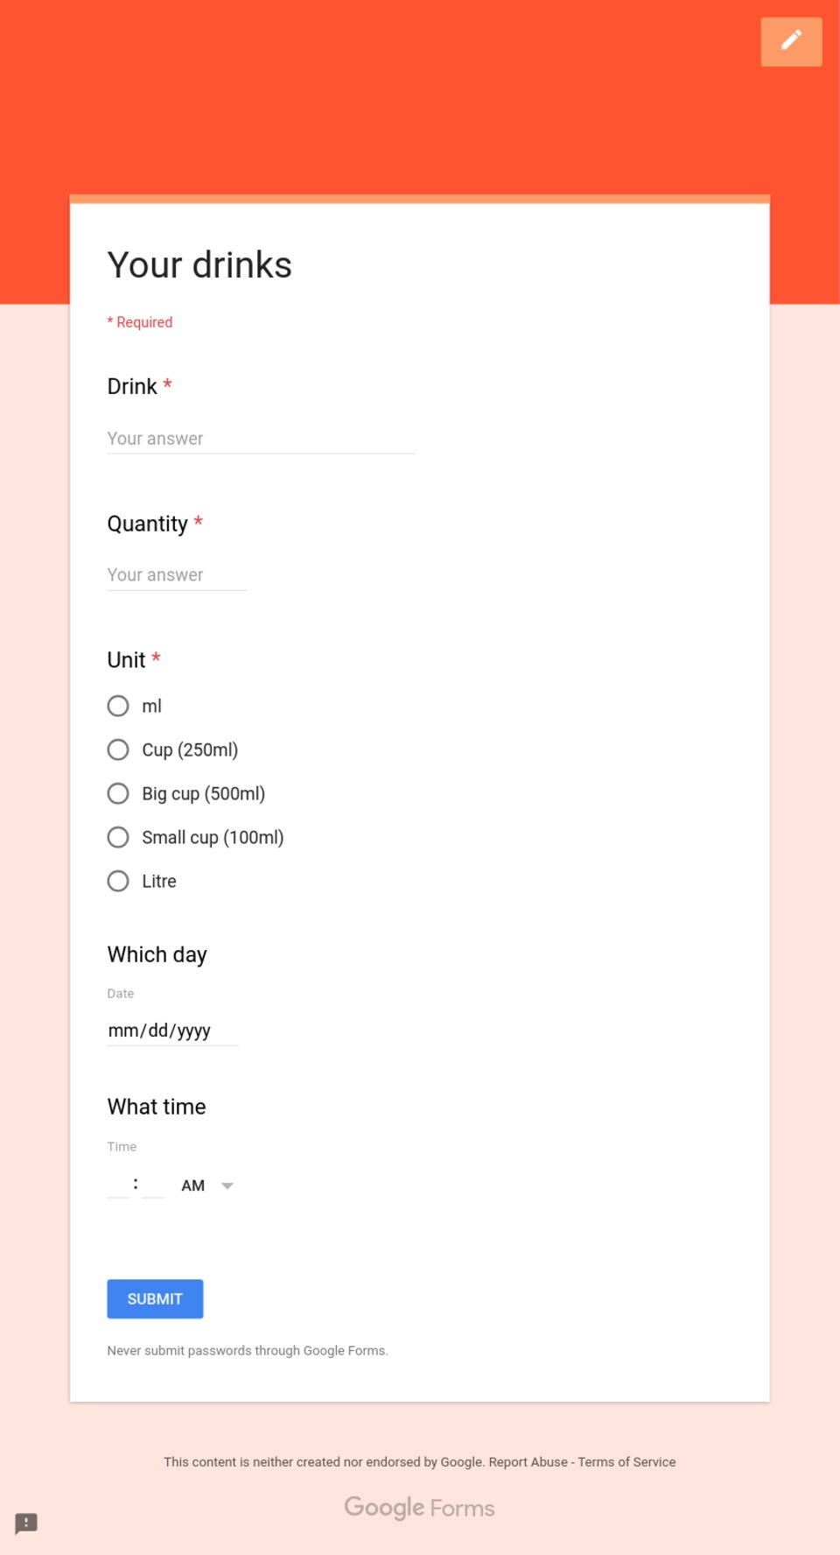The height and width of the screenshot is (1555, 840).
Task: Select Small cup (100ml) option
Action: [117, 837]
